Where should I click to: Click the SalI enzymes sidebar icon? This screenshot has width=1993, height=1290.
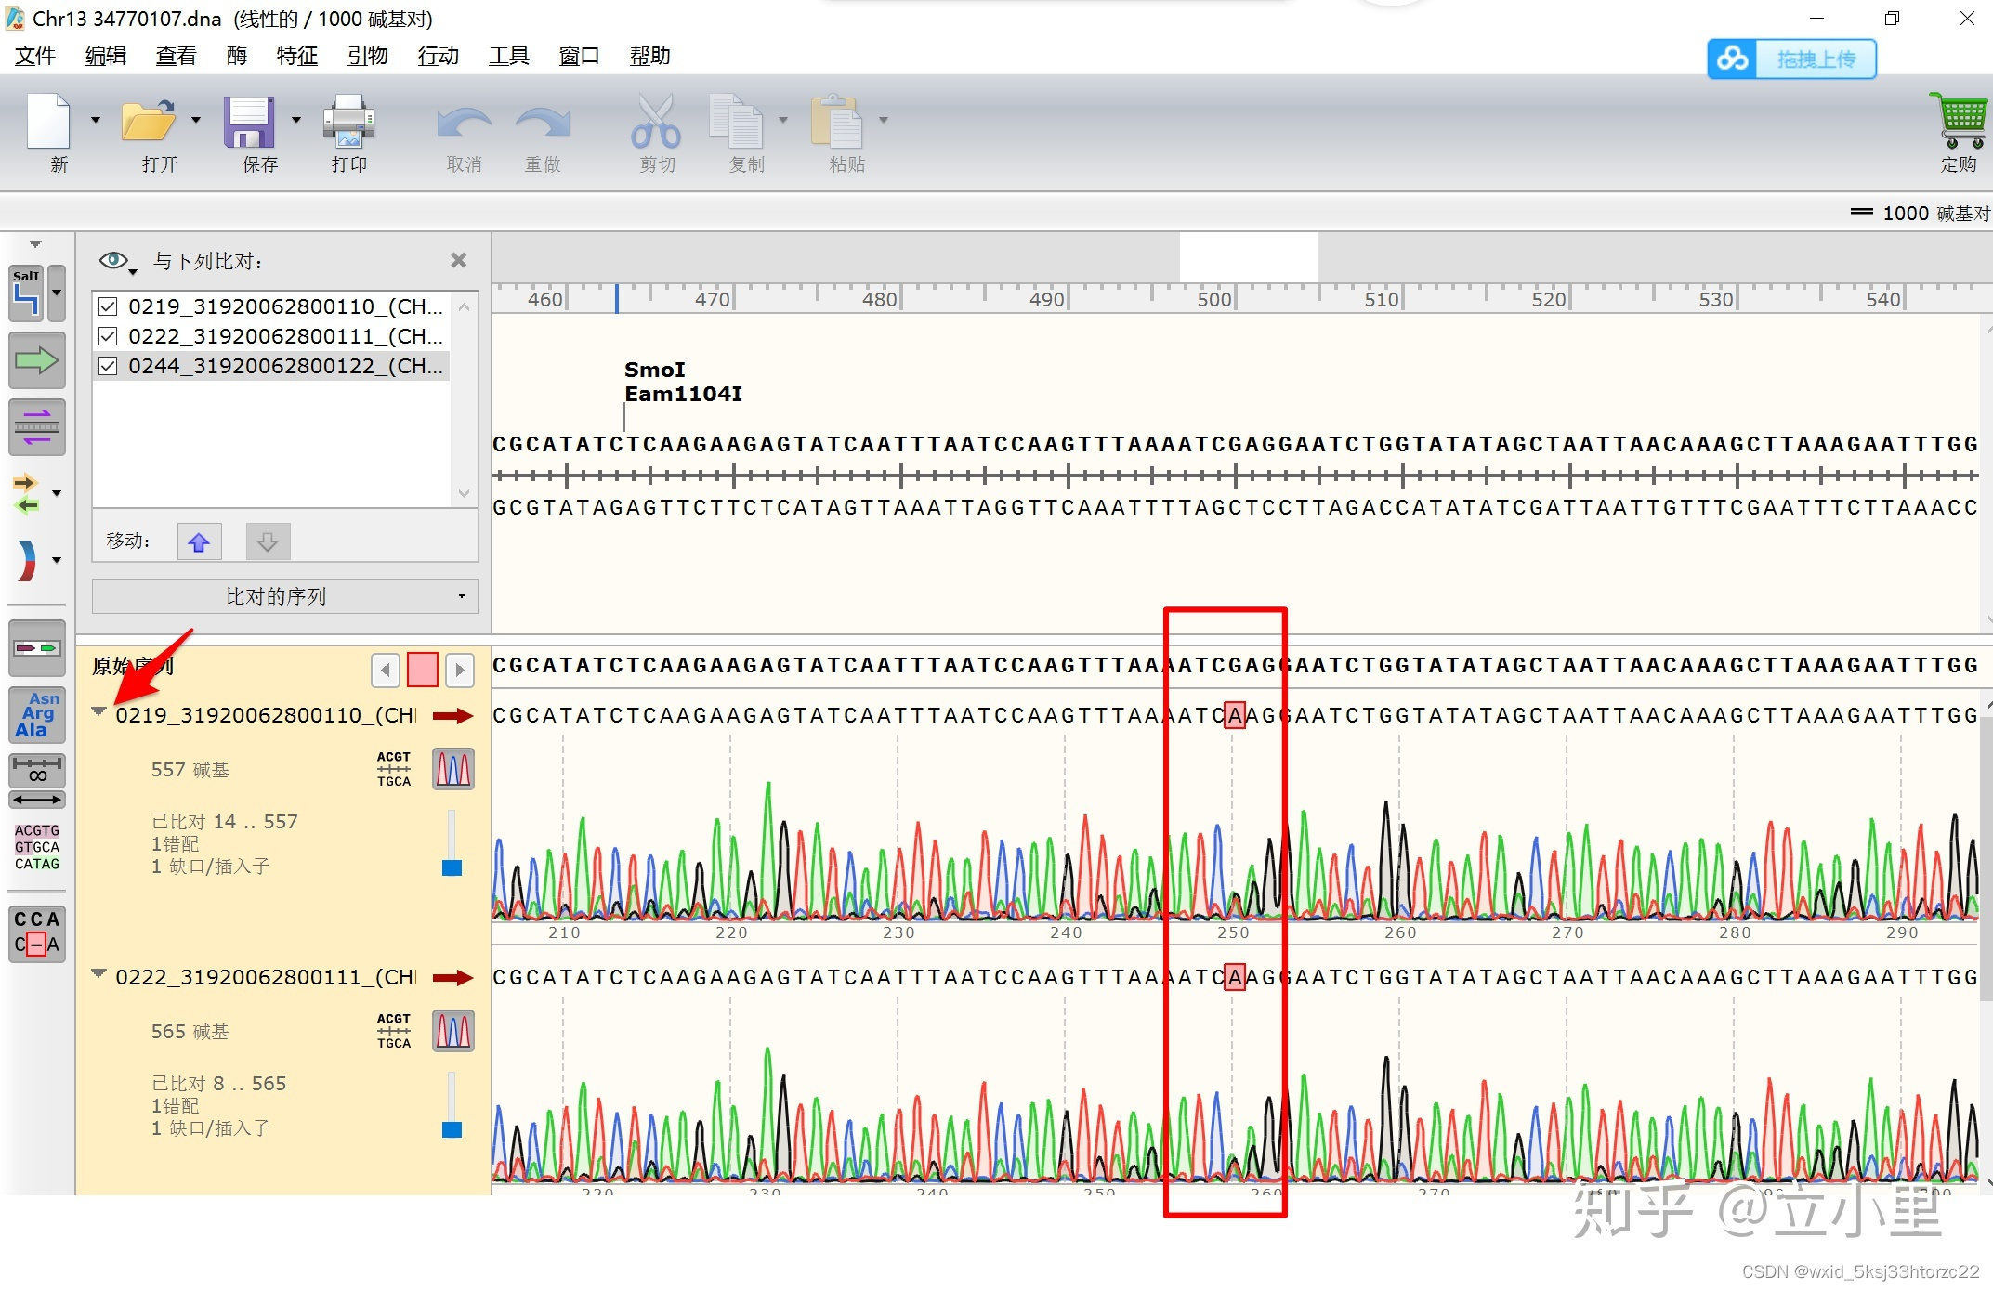27,293
